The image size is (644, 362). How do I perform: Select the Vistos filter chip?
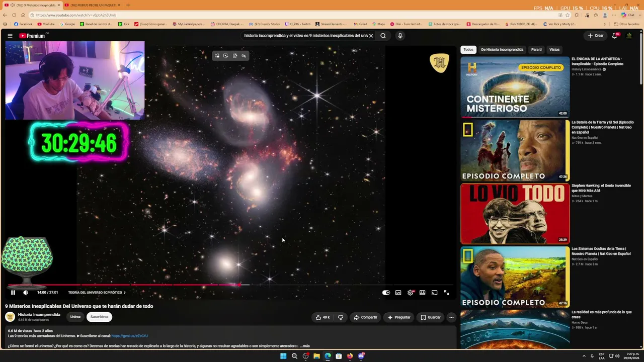pyautogui.click(x=554, y=50)
